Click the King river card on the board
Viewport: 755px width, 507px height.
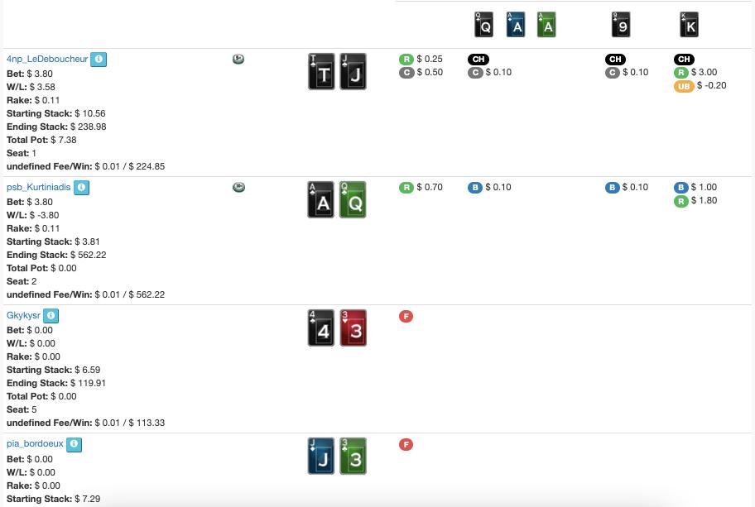pos(690,25)
